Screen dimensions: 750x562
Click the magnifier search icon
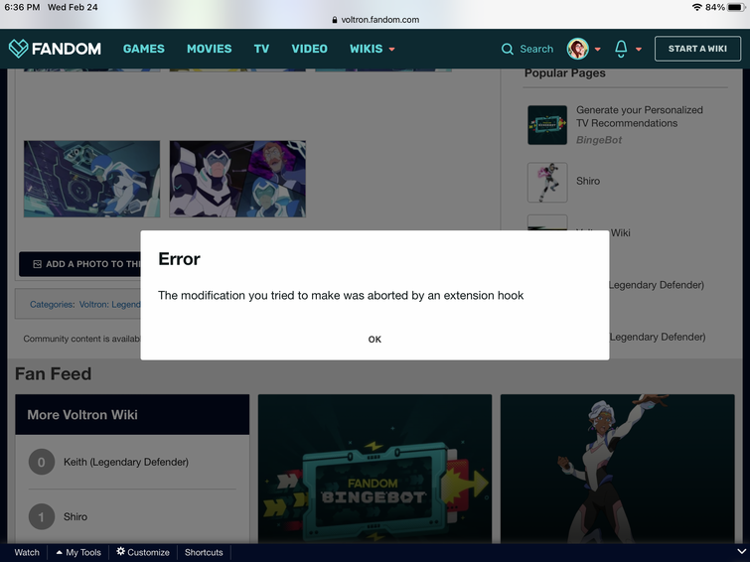pos(507,49)
